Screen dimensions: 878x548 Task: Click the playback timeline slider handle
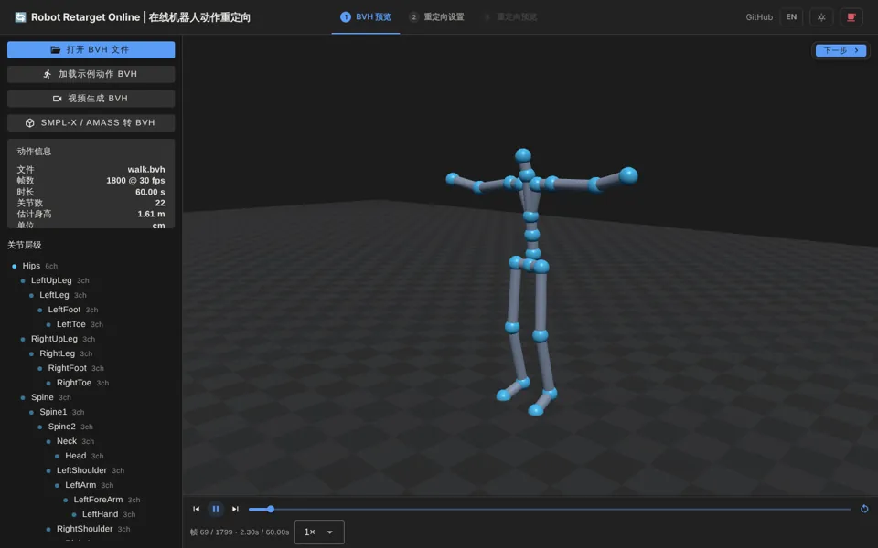[x=271, y=509]
